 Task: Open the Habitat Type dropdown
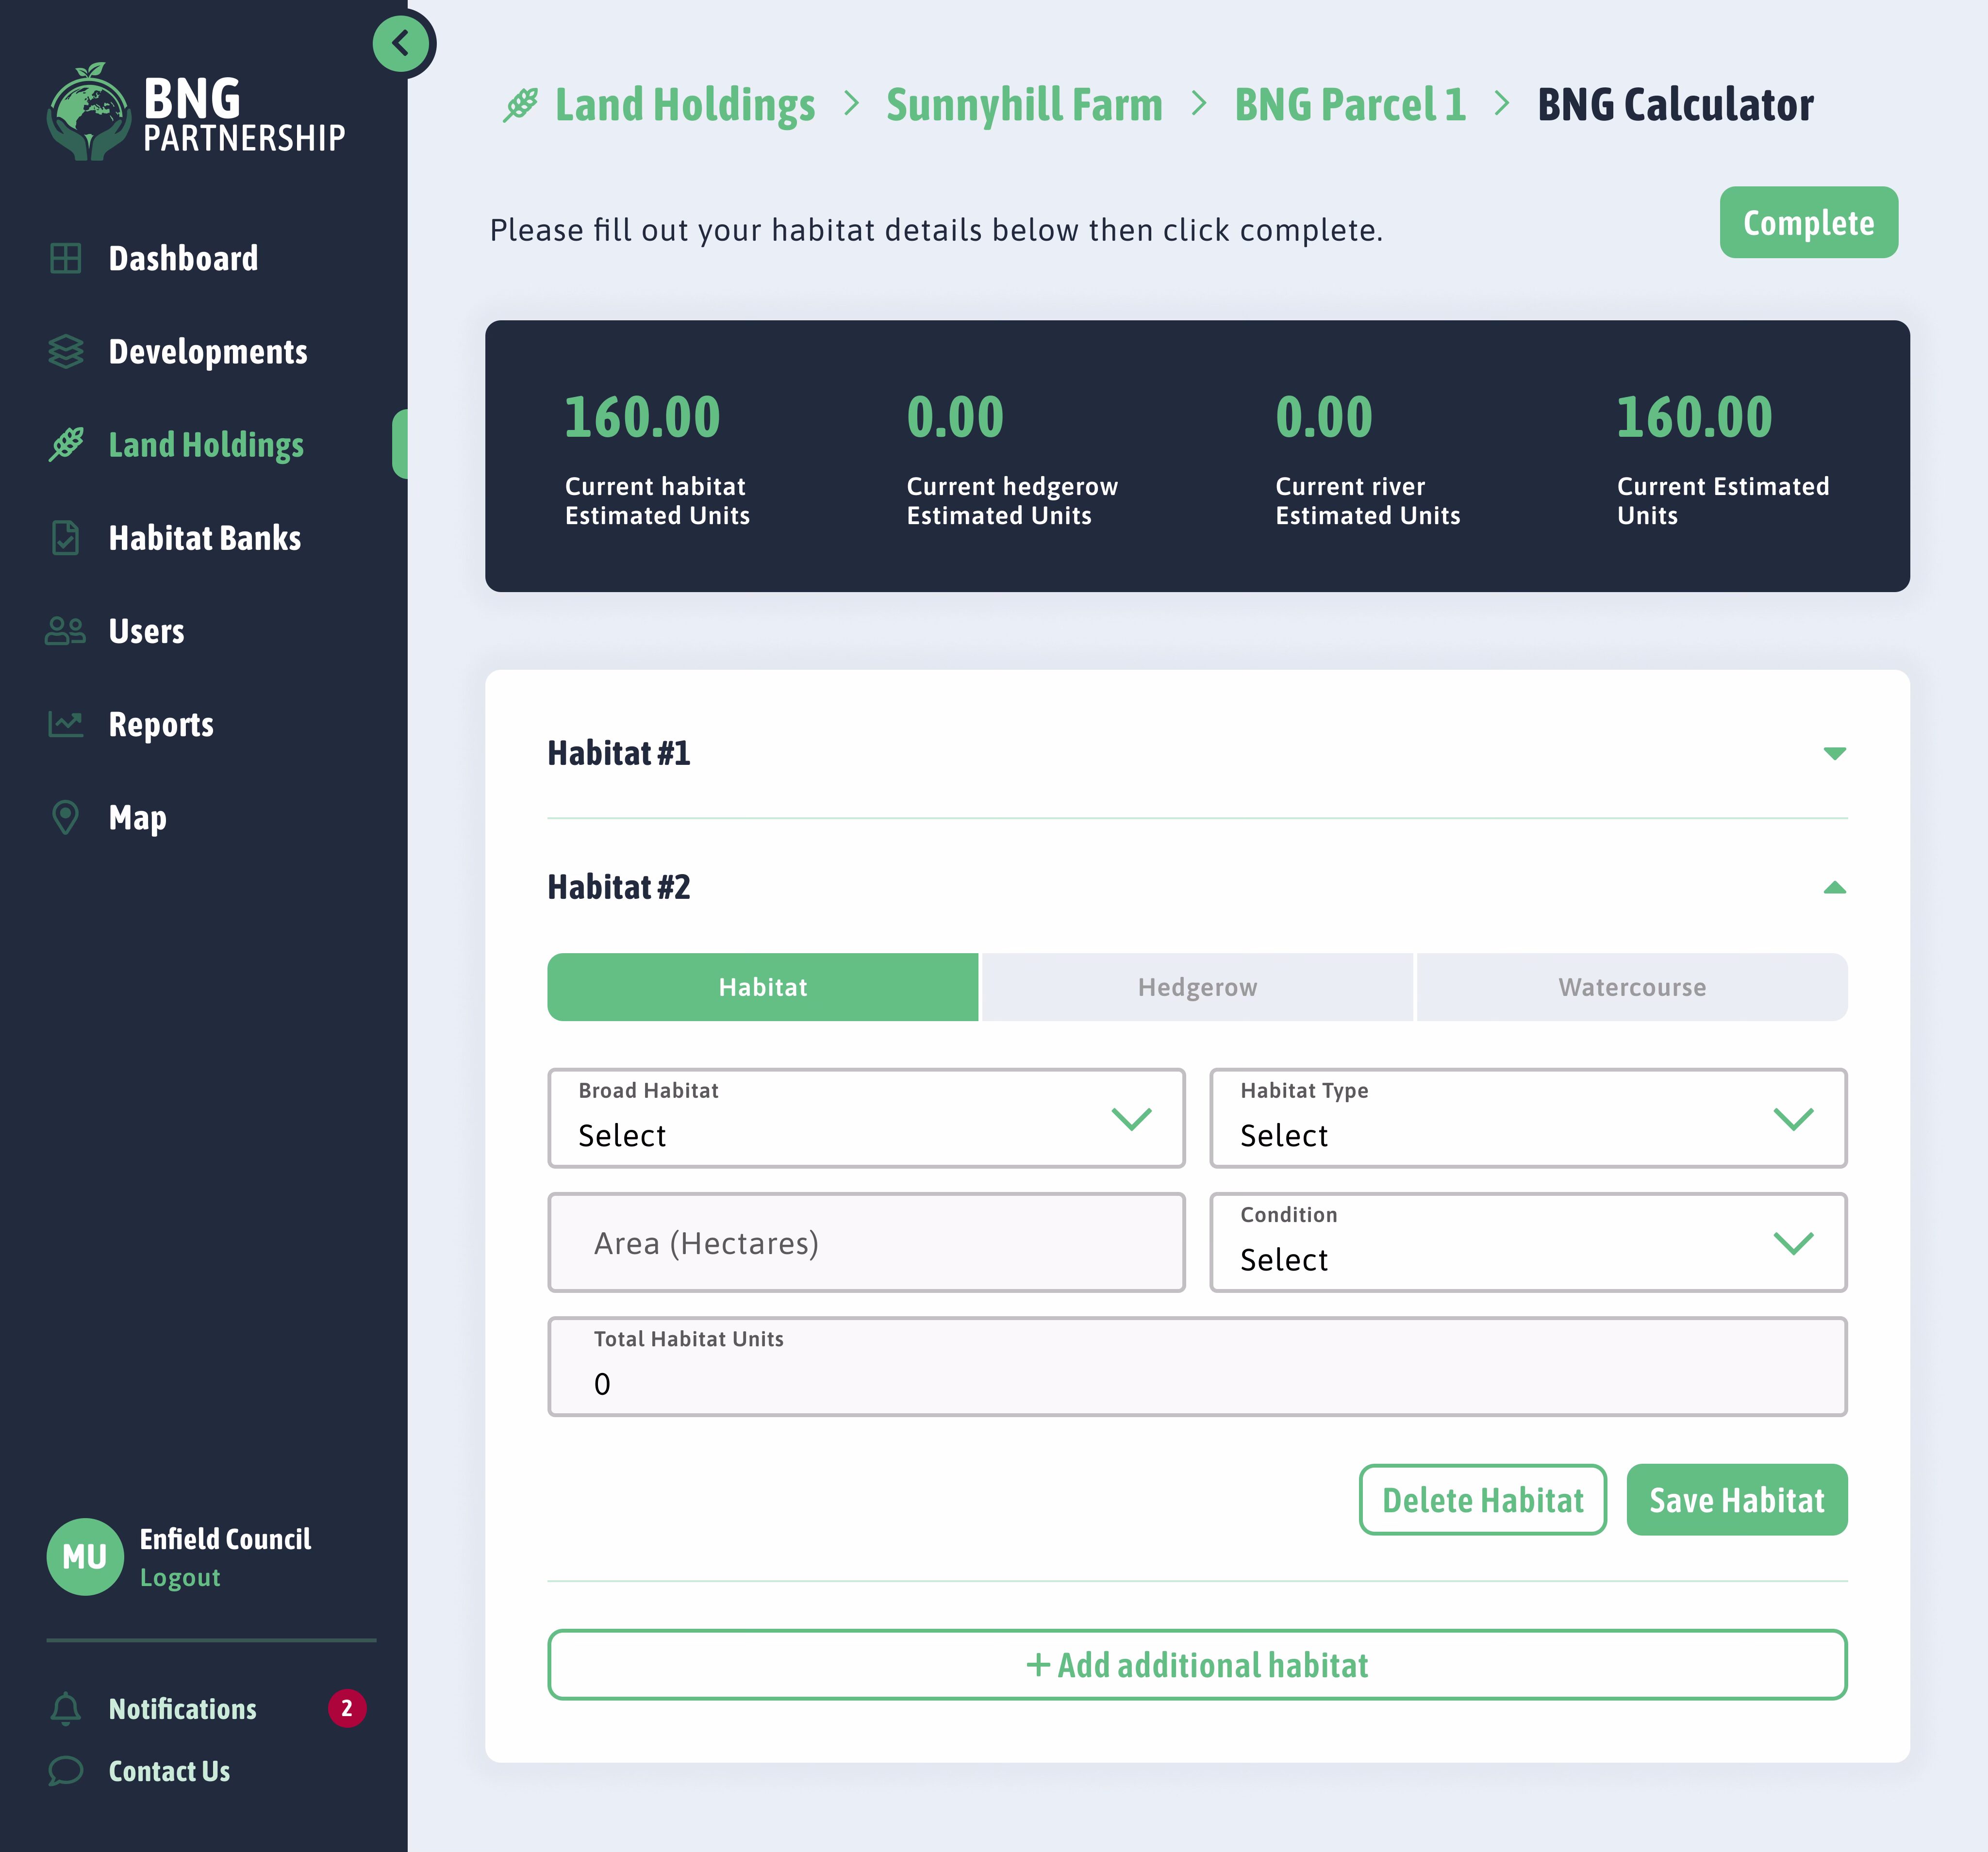point(1527,1118)
